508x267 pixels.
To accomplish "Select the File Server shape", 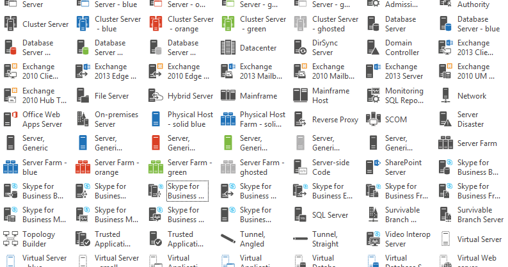I will [x=83, y=95].
